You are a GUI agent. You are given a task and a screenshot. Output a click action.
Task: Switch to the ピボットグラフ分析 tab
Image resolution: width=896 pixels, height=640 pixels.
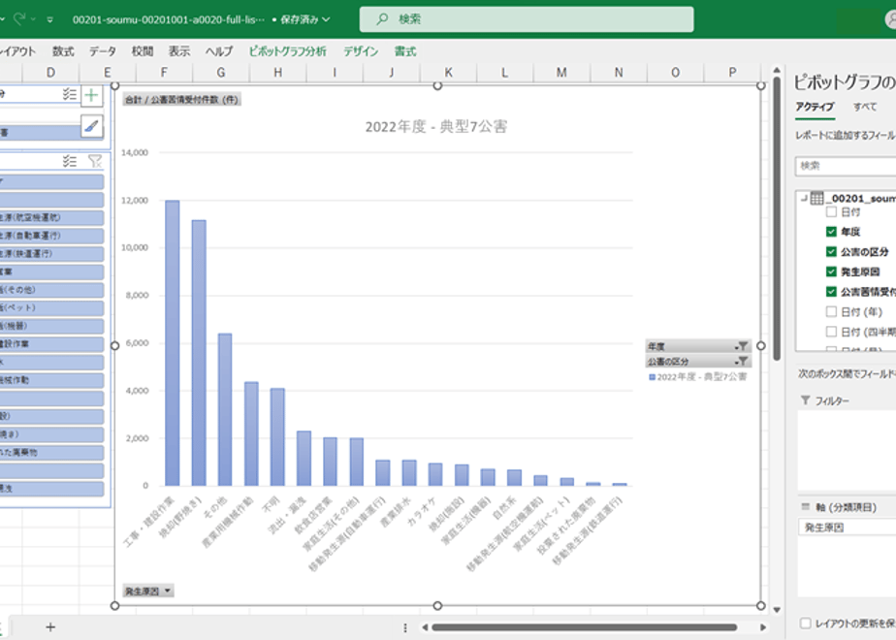click(287, 51)
